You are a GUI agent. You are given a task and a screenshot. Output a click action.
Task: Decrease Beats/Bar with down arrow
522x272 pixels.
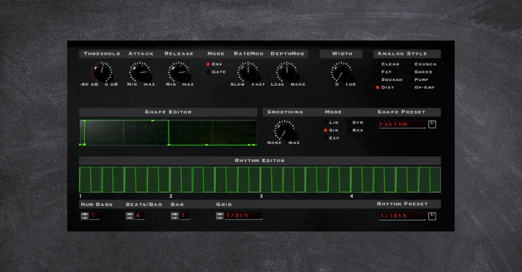point(130,218)
